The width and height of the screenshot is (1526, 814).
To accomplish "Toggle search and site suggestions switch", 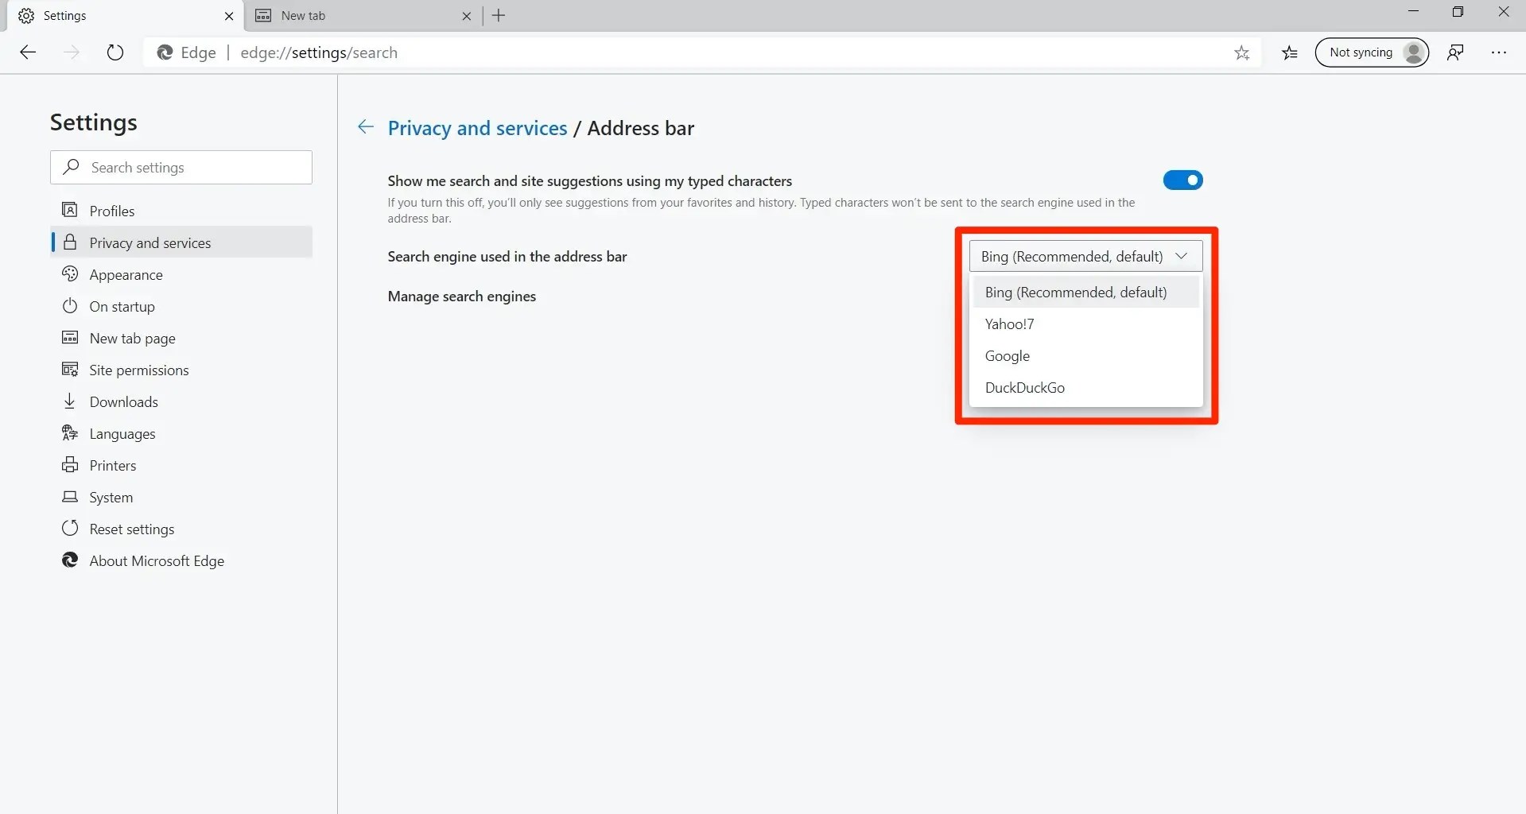I will click(x=1182, y=180).
